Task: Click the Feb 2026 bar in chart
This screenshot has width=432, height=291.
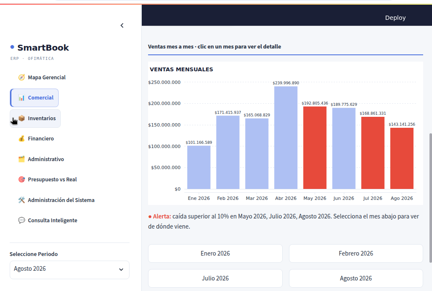Action: point(228,152)
